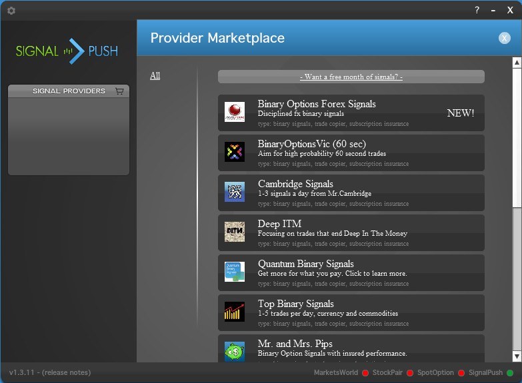This screenshot has height=383, width=522.
Task: Click 'Get more for what you pay' text
Action: [x=300, y=274]
